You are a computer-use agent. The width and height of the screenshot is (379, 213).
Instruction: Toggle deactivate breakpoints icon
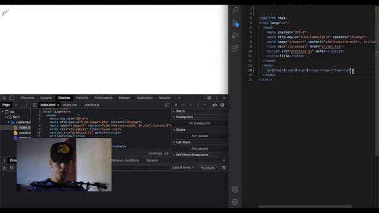coord(214,105)
